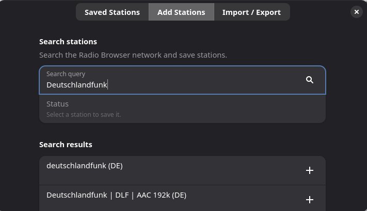Close the dialog with the X button
Viewport: 367px width, 211px height.
[356, 12]
